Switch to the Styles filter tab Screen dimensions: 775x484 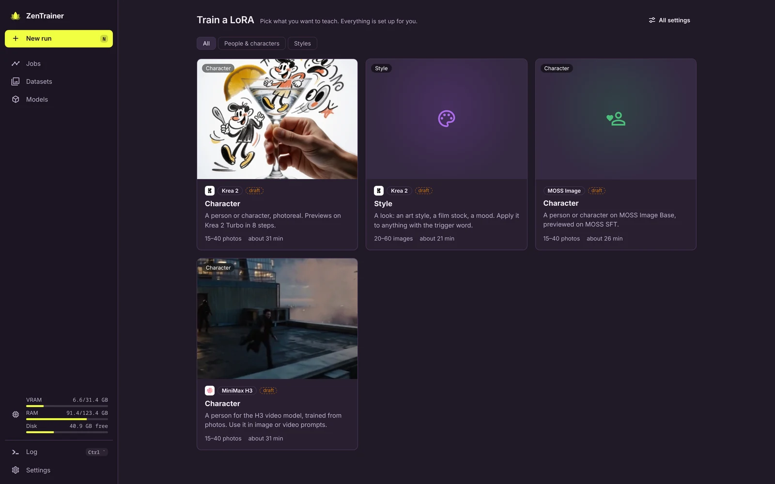(302, 44)
